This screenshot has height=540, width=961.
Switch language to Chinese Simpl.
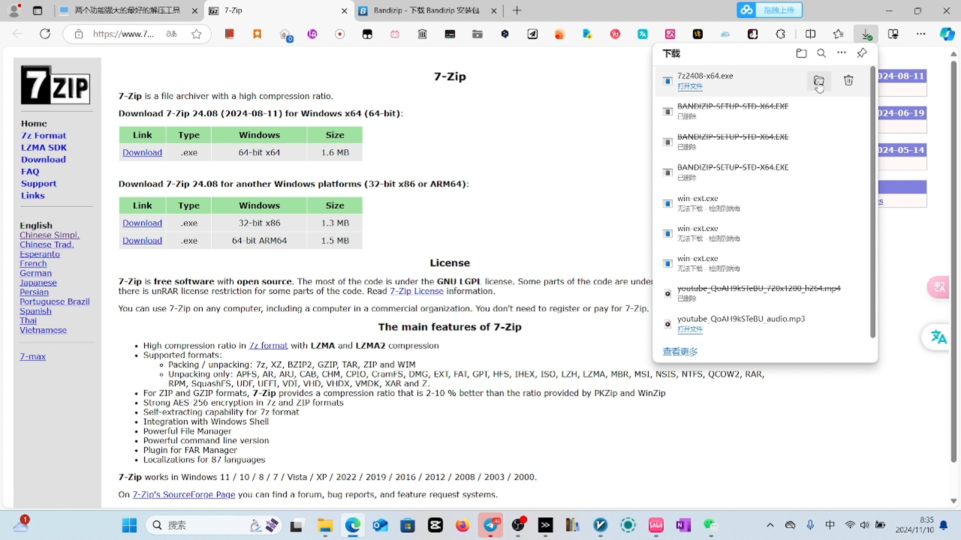50,235
